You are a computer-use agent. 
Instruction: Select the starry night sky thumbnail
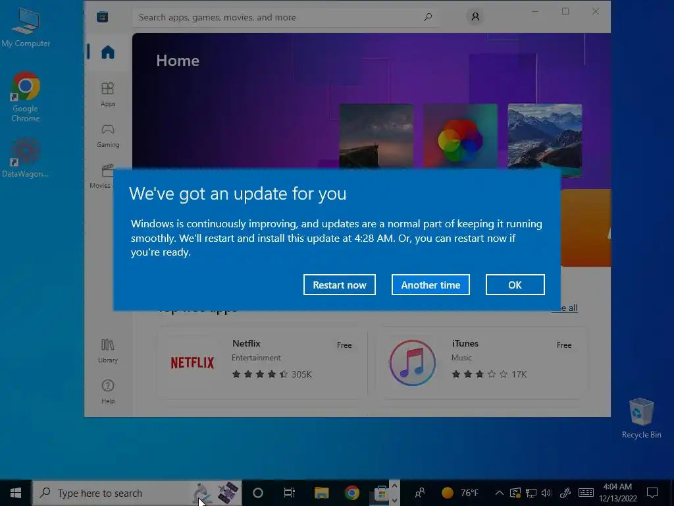[376, 136]
